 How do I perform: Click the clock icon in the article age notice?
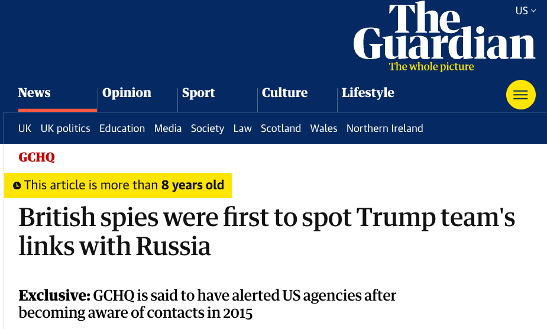pos(17,186)
